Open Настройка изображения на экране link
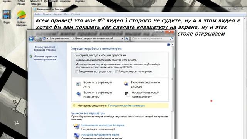247x139 pixels. tap(100, 135)
